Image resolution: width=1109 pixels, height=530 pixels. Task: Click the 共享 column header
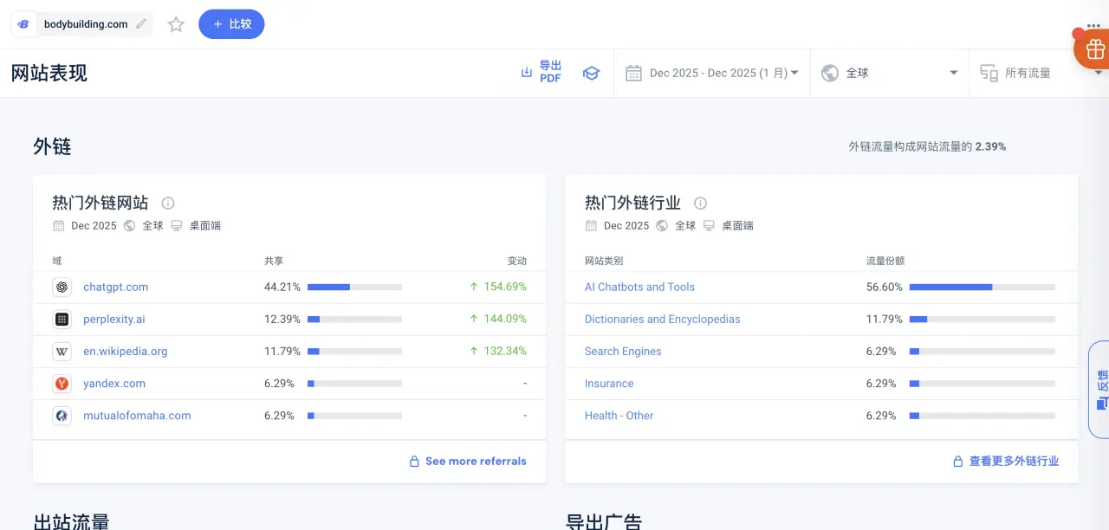coord(274,261)
